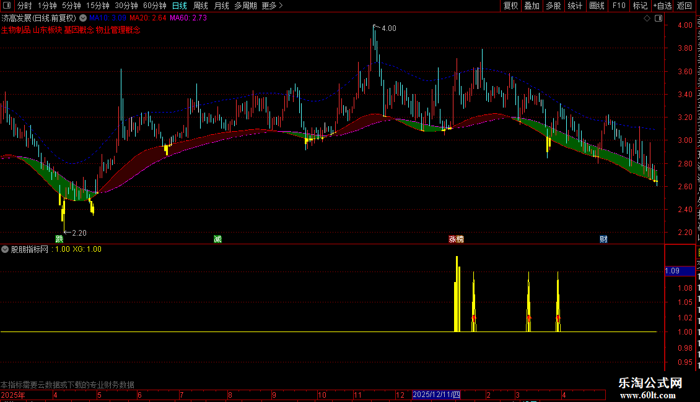Click the stock title 济高发展(日线.前复权)

point(39,18)
